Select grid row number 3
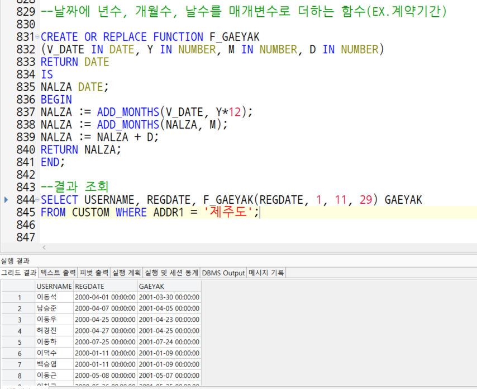Screen dimensions: 477x389 click(19, 320)
